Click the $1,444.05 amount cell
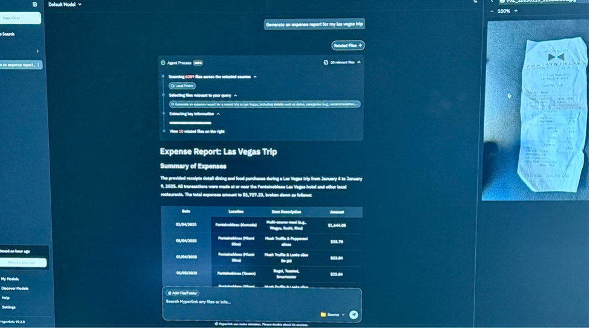This screenshot has width=590, height=329. pyautogui.click(x=337, y=226)
